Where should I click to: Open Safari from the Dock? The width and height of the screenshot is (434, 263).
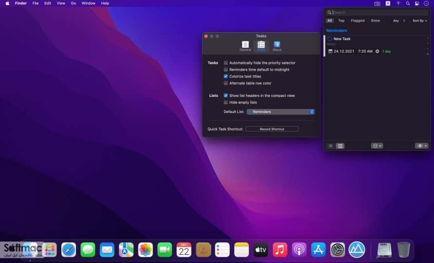(x=69, y=250)
